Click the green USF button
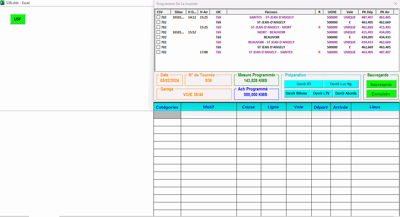 (x=18, y=19)
